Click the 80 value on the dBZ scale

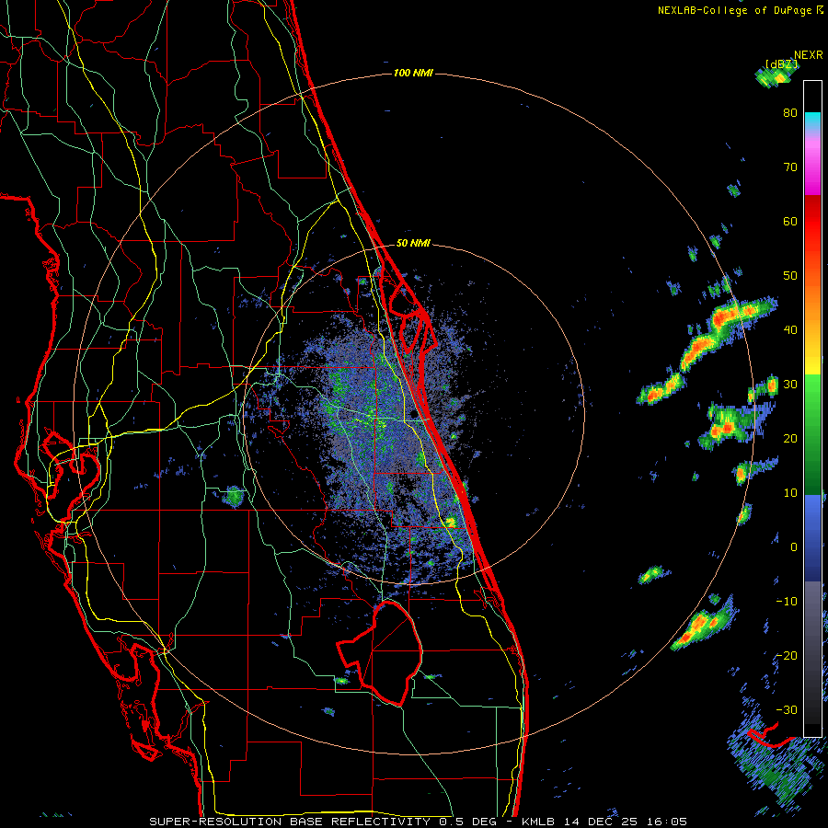(x=790, y=113)
